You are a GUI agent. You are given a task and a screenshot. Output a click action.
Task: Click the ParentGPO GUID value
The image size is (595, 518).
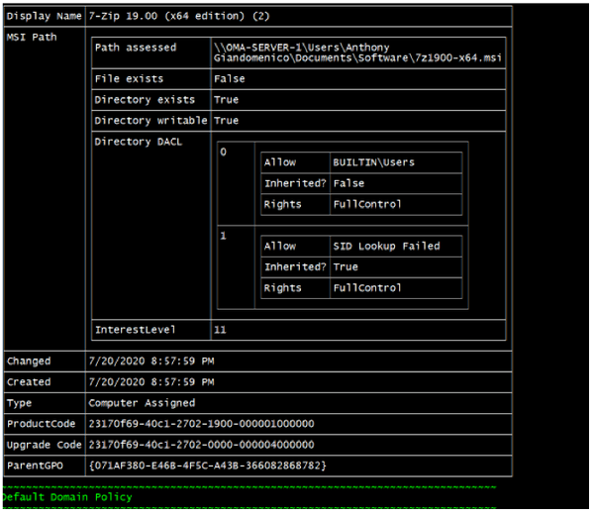[x=207, y=466]
